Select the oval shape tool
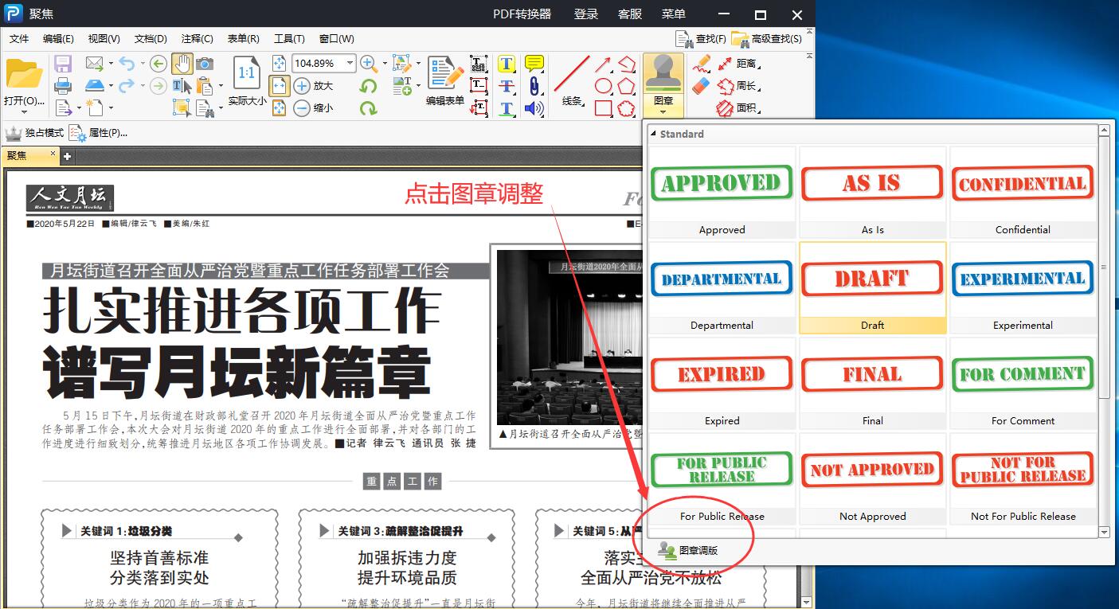The image size is (1119, 609). coord(603,85)
